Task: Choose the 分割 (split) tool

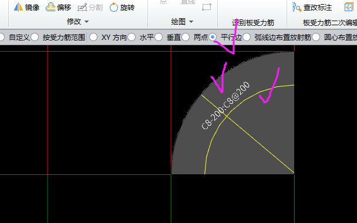Action: click(x=90, y=8)
